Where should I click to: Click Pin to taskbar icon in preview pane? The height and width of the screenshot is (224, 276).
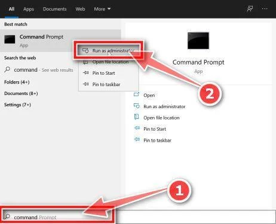tap(137, 139)
